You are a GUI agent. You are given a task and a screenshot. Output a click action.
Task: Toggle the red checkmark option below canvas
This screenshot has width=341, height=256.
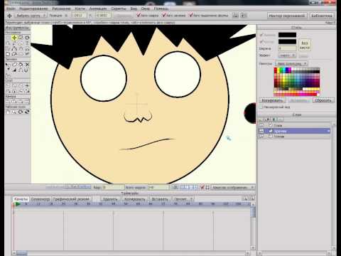(x=202, y=187)
